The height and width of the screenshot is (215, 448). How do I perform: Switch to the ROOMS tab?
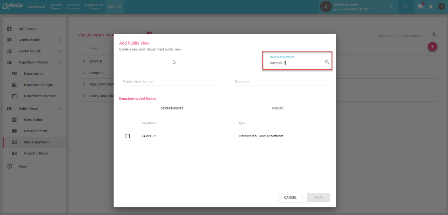(x=277, y=108)
